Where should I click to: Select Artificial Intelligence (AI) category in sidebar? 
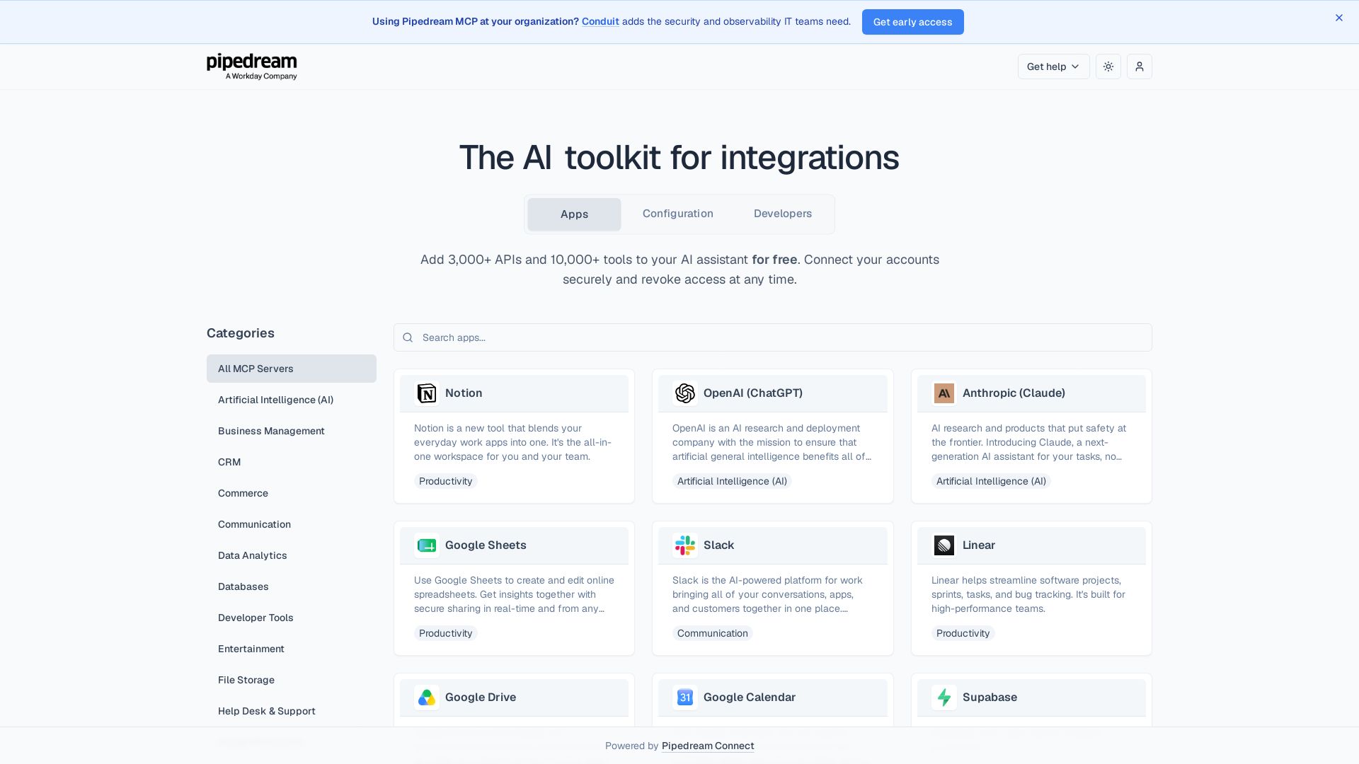[x=292, y=400]
